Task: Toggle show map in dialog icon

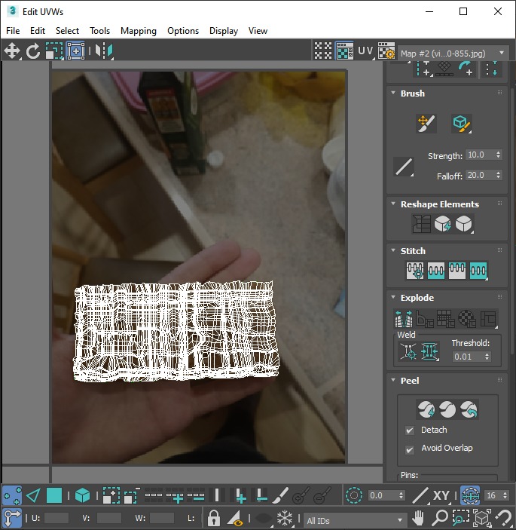Action: [x=344, y=51]
